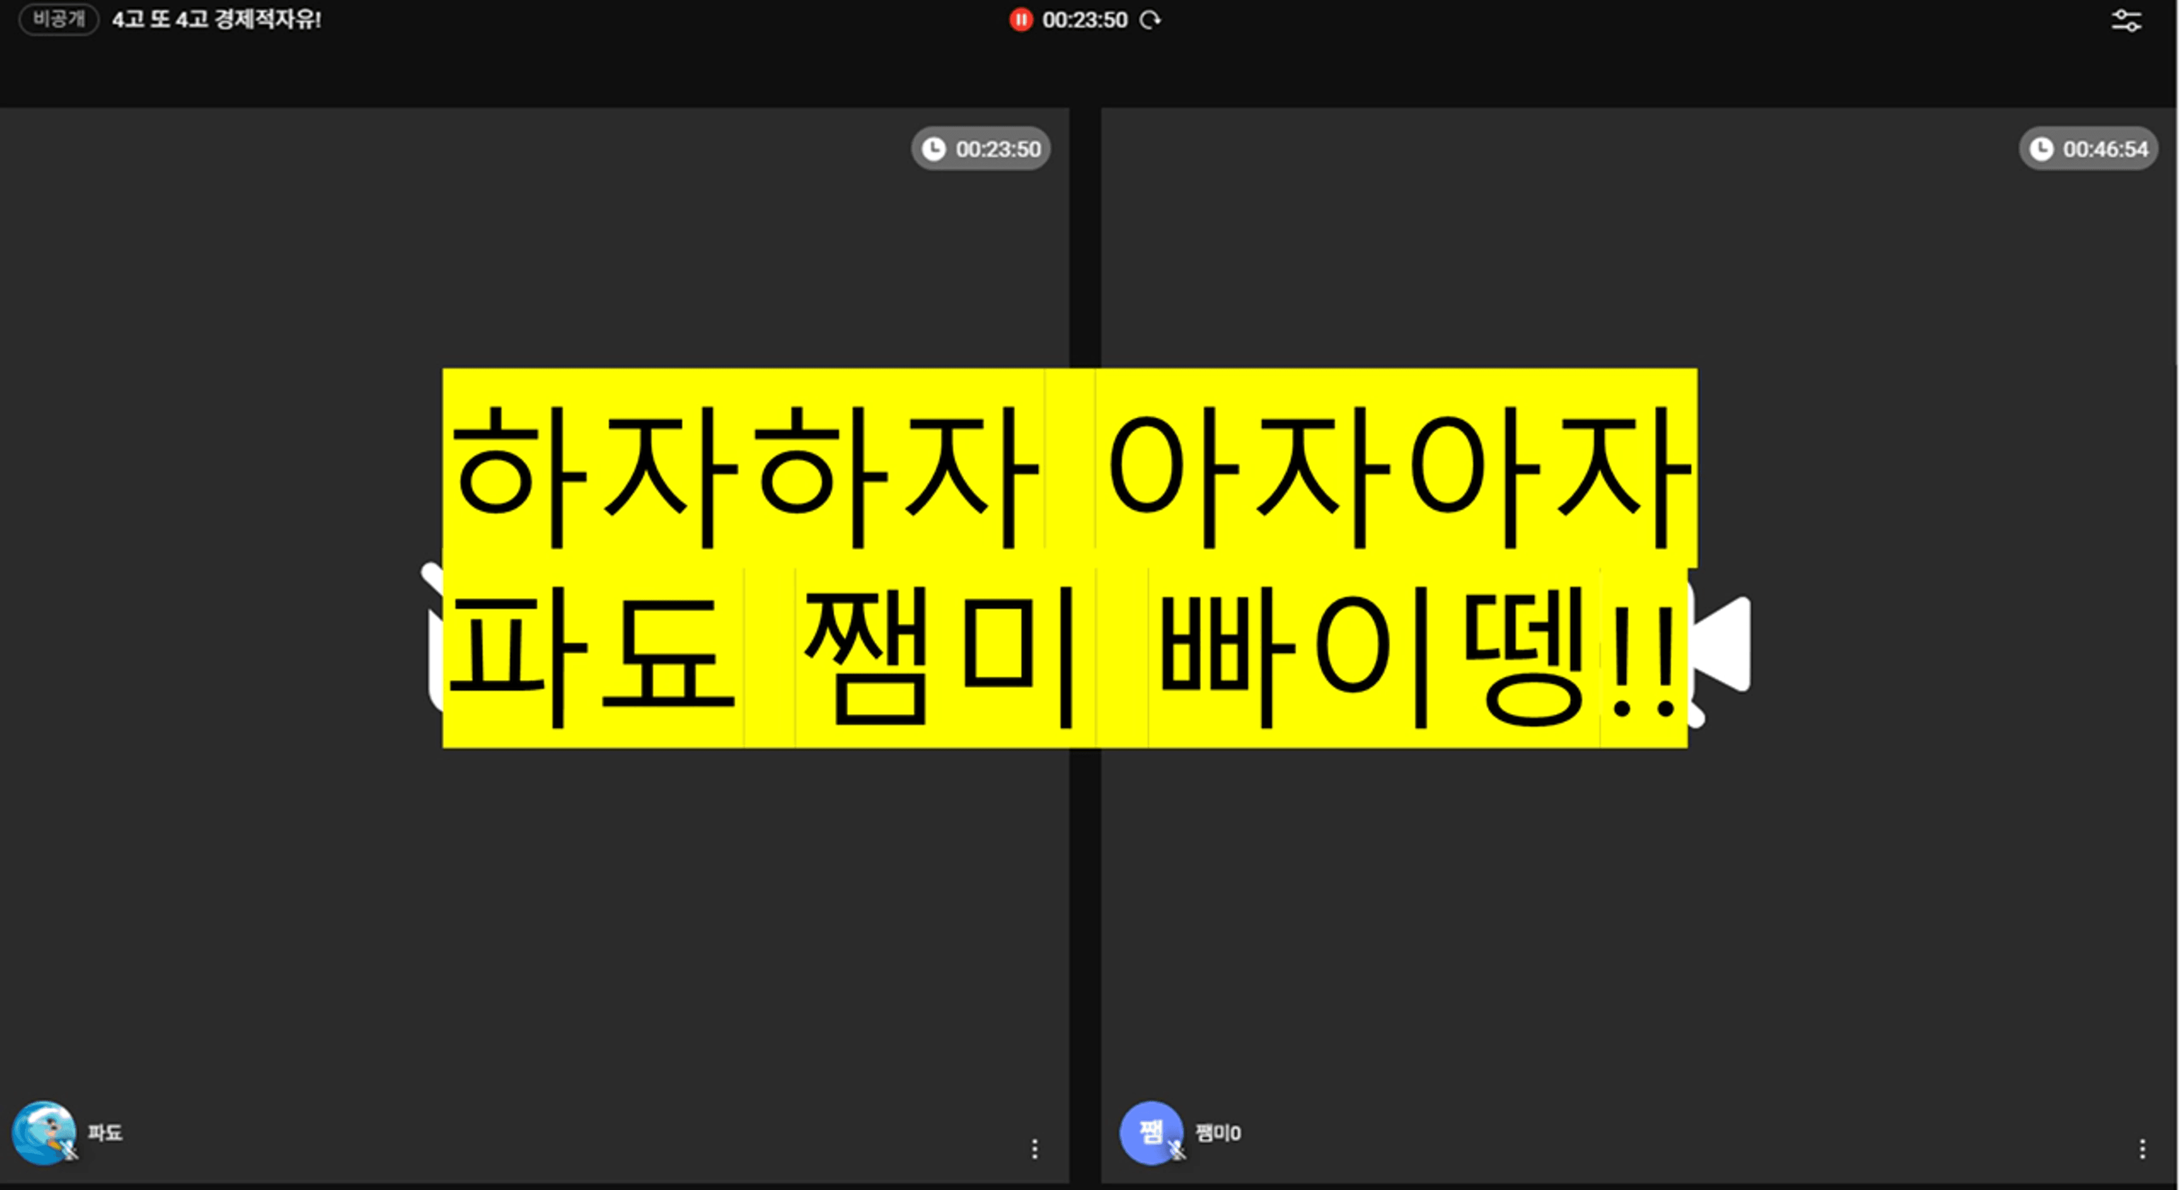Viewport: 2182px width, 1190px height.
Task: Click the 비공개 private badge
Action: pyautogui.click(x=59, y=19)
